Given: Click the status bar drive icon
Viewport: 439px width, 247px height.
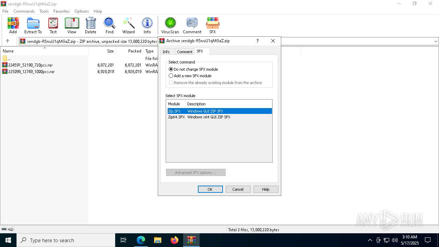Looking at the screenshot, I should (4, 229).
